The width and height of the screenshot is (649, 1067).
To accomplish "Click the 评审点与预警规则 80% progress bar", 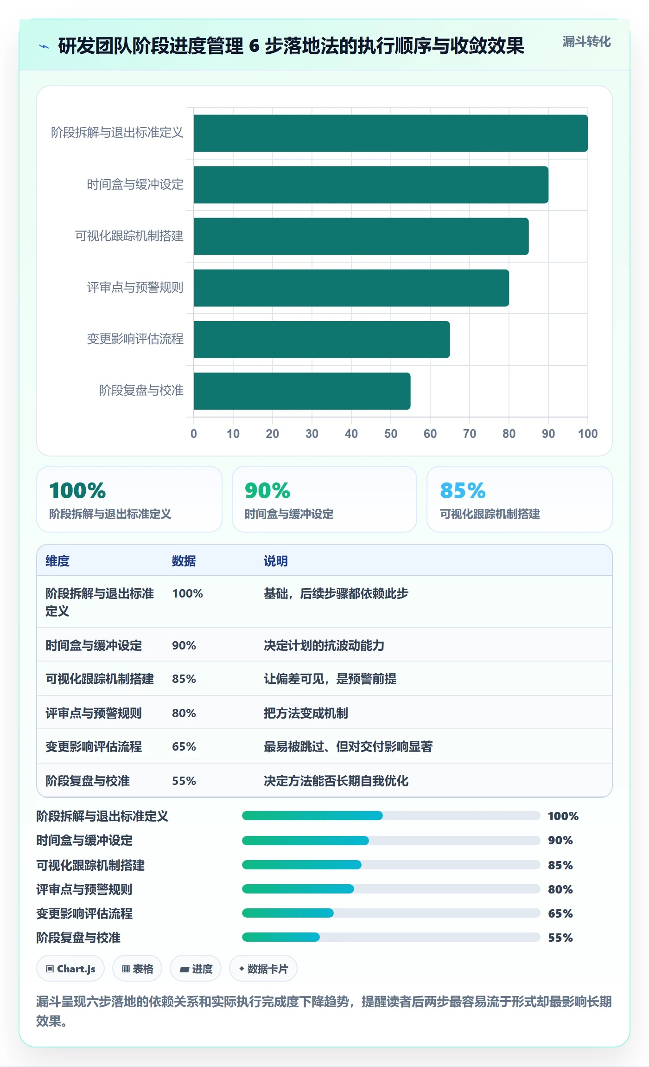I will tap(391, 889).
